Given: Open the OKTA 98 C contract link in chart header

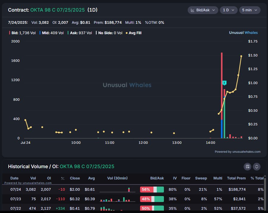Looking at the screenshot, I should tap(57, 10).
